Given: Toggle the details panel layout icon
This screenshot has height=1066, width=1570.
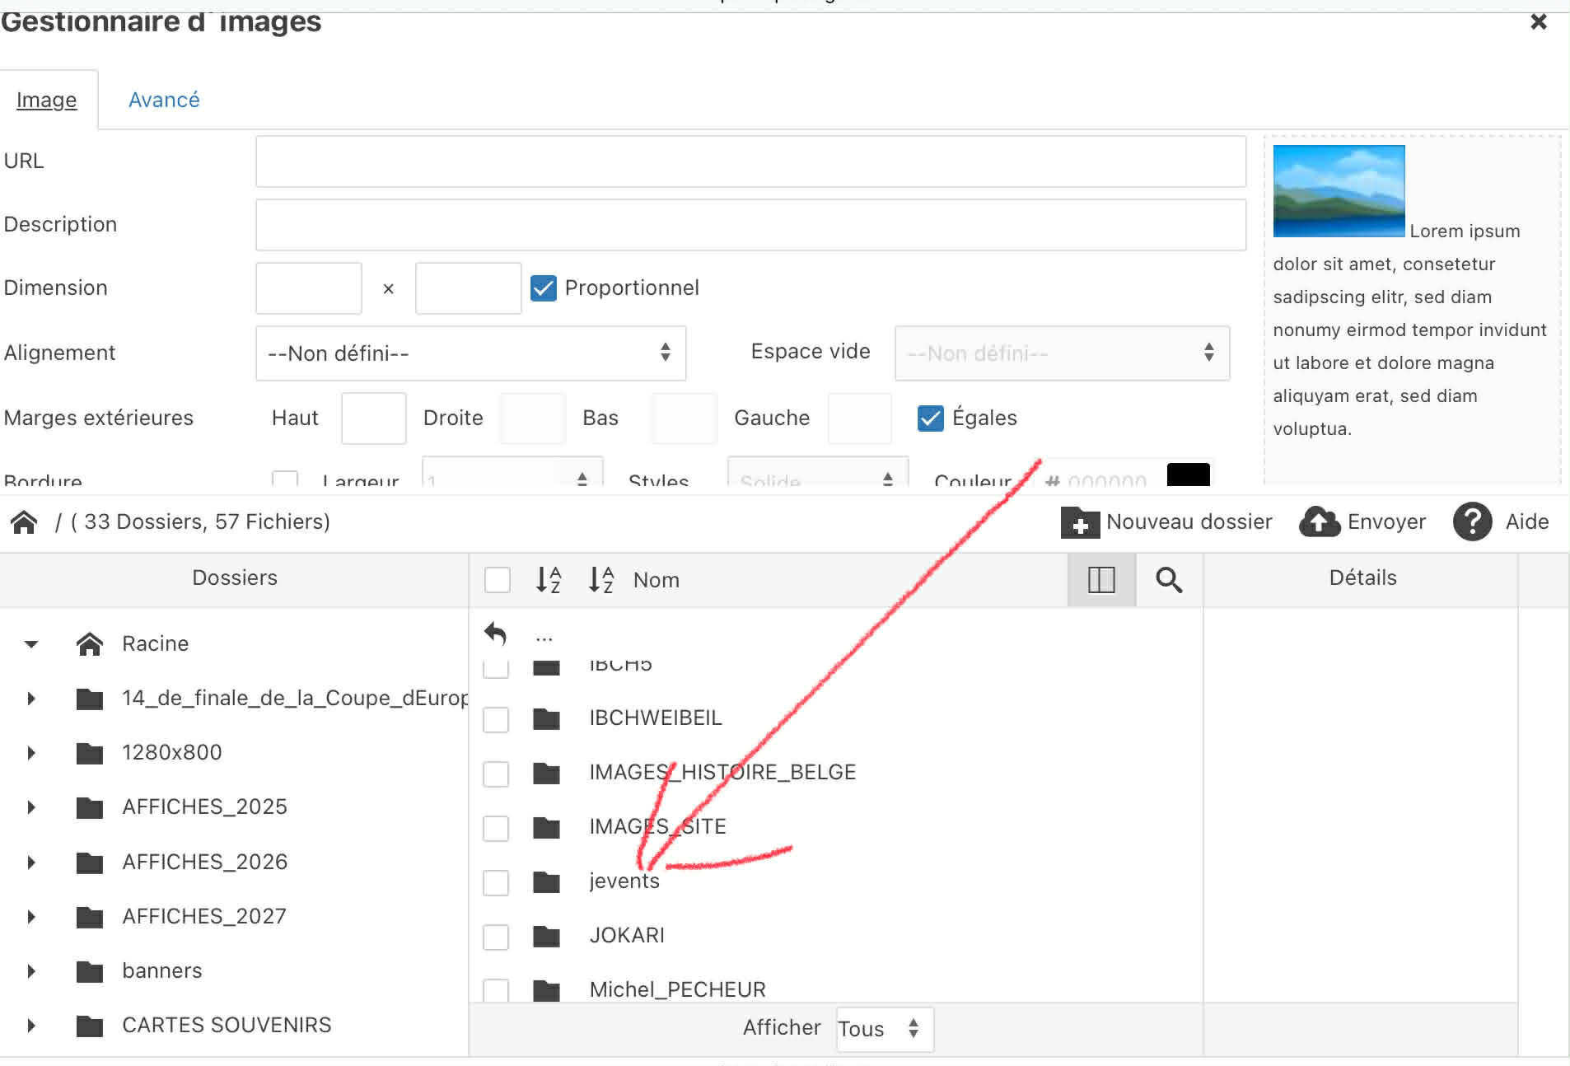Looking at the screenshot, I should (x=1101, y=580).
